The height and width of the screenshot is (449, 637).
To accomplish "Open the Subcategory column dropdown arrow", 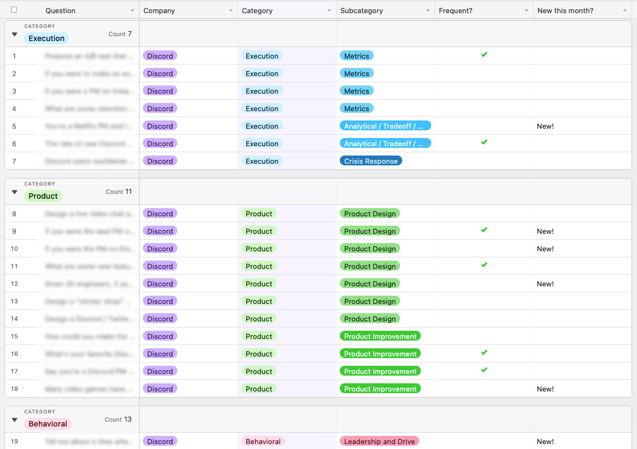I will click(x=428, y=11).
